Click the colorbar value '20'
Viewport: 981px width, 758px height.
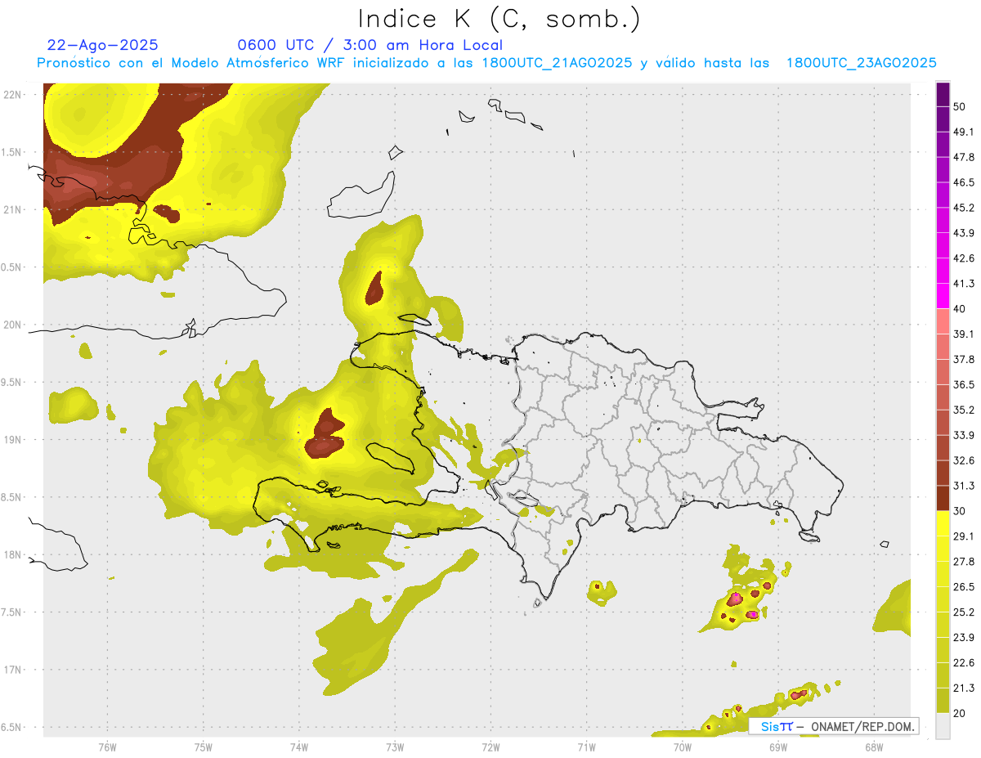[x=960, y=713]
